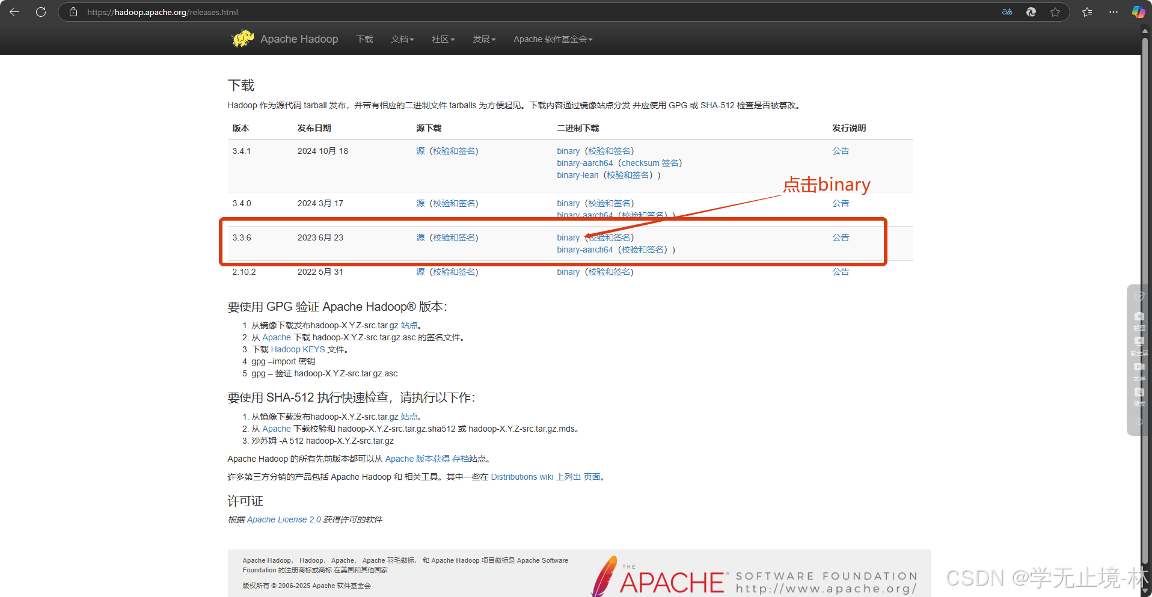Open browser settings and more ellipsis
1152x597 pixels.
click(1114, 12)
